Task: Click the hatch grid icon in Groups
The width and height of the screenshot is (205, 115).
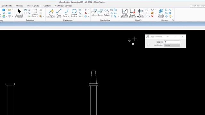Action: [170, 13]
